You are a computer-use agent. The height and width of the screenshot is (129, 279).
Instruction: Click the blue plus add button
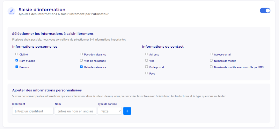127,111
